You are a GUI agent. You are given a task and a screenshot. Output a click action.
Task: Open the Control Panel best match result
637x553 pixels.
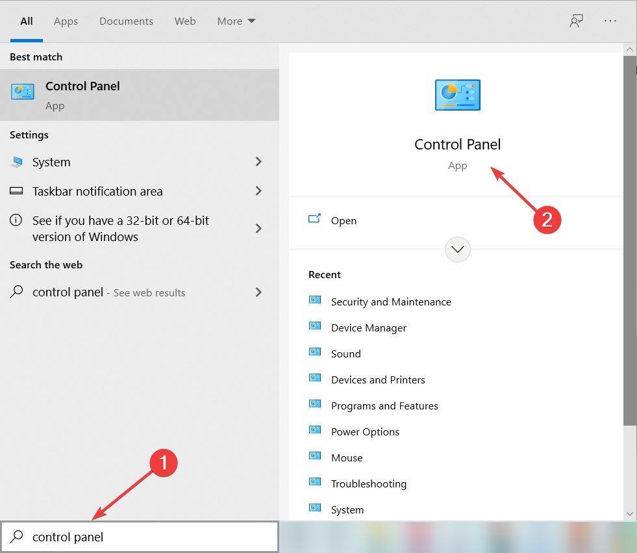(x=140, y=95)
